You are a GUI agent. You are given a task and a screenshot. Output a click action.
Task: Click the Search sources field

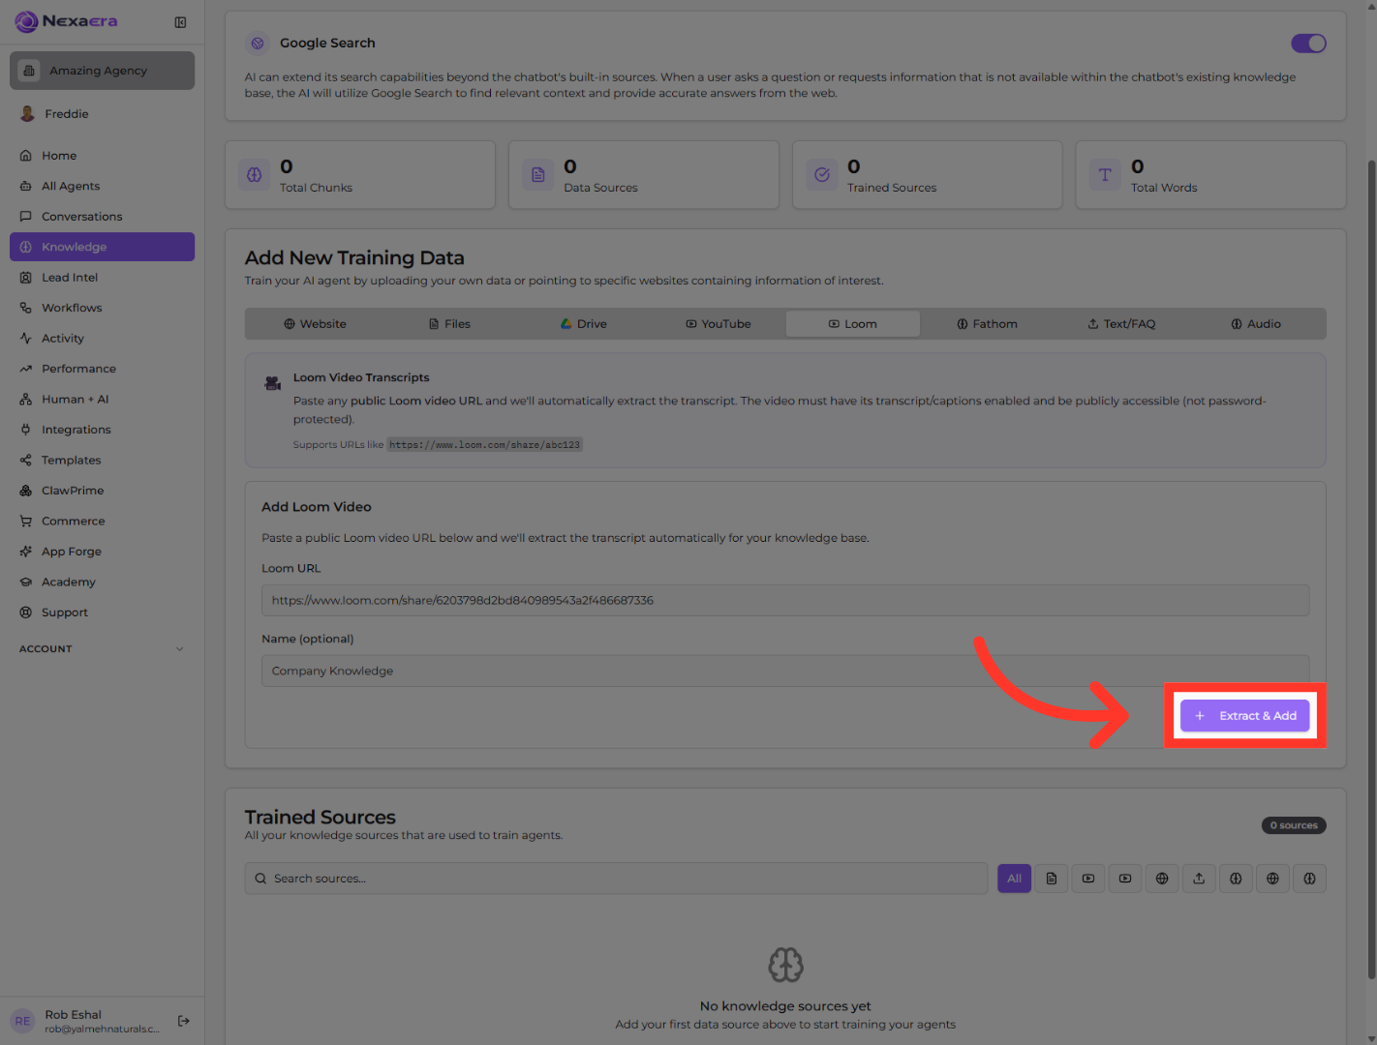(616, 879)
